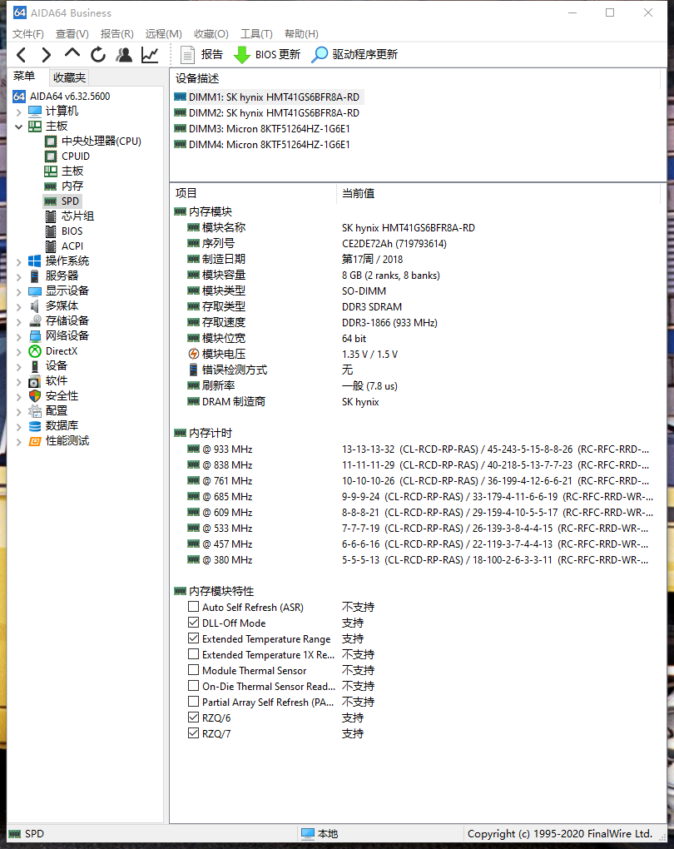The width and height of the screenshot is (674, 849).
Task: Open the 远程(M) menu
Action: point(163,34)
